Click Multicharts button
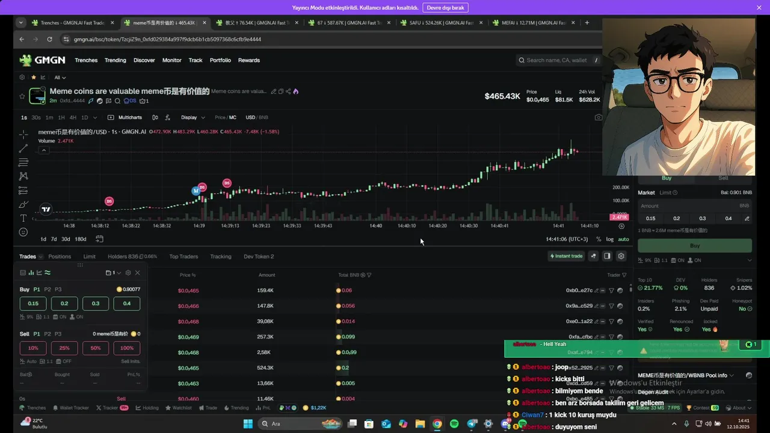The image size is (770, 433). [x=125, y=117]
